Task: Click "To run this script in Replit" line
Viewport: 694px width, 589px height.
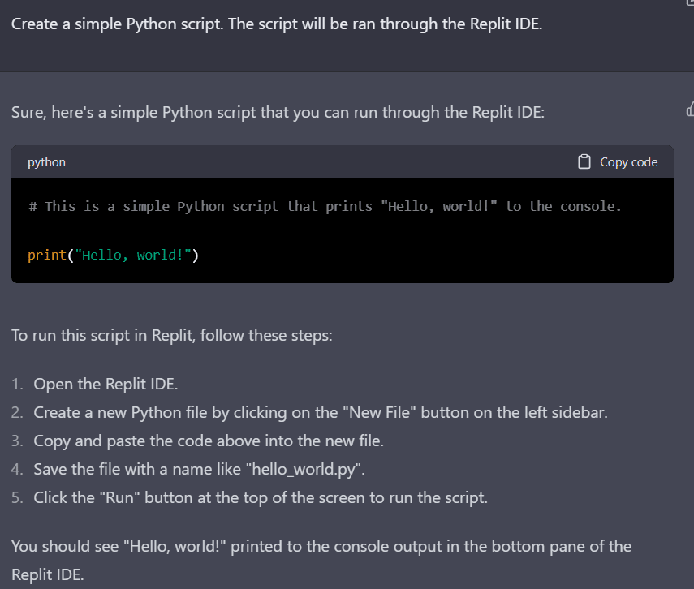Action: click(172, 335)
